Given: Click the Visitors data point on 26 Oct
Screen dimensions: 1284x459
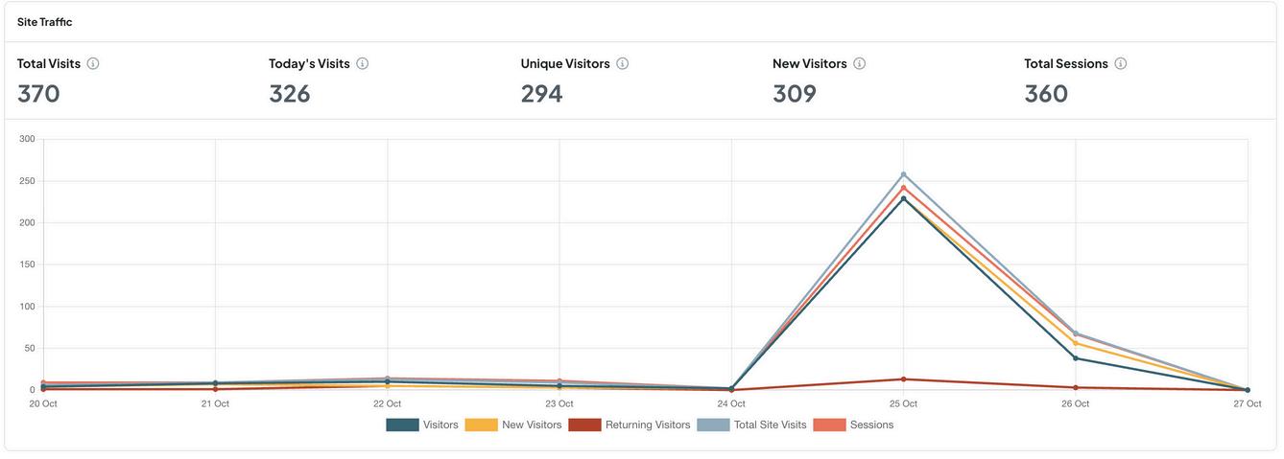Looking at the screenshot, I should point(1075,358).
